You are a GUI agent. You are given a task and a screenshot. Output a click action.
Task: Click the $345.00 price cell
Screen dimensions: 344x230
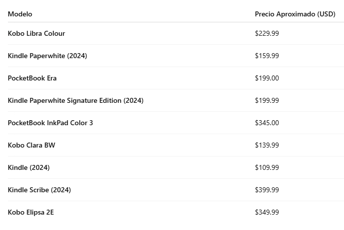pyautogui.click(x=267, y=123)
